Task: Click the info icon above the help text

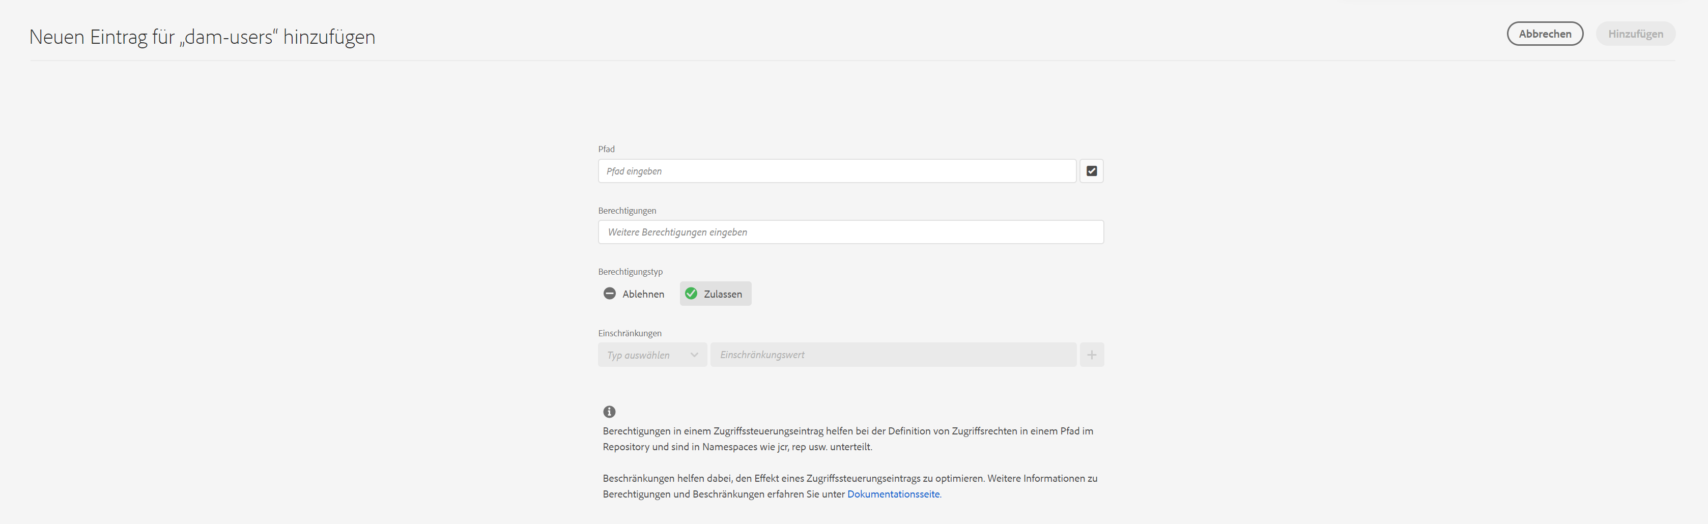Action: point(609,412)
